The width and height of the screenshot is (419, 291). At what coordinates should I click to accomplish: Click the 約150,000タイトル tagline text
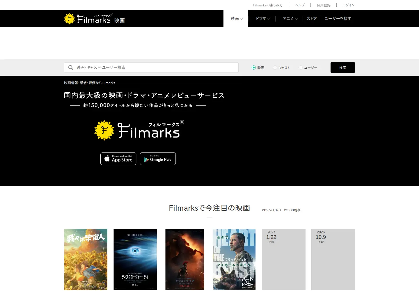[x=138, y=105]
